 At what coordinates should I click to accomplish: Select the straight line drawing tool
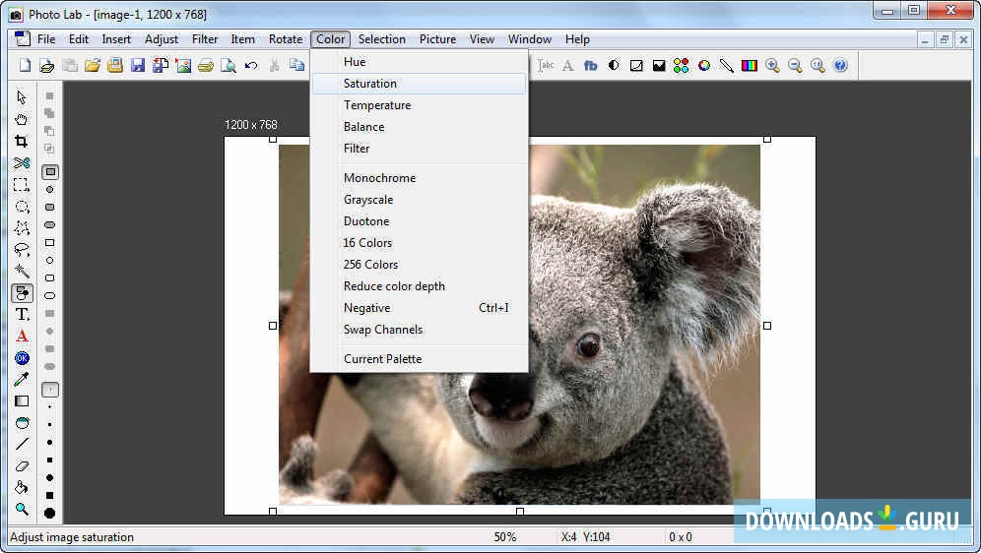[x=22, y=445]
